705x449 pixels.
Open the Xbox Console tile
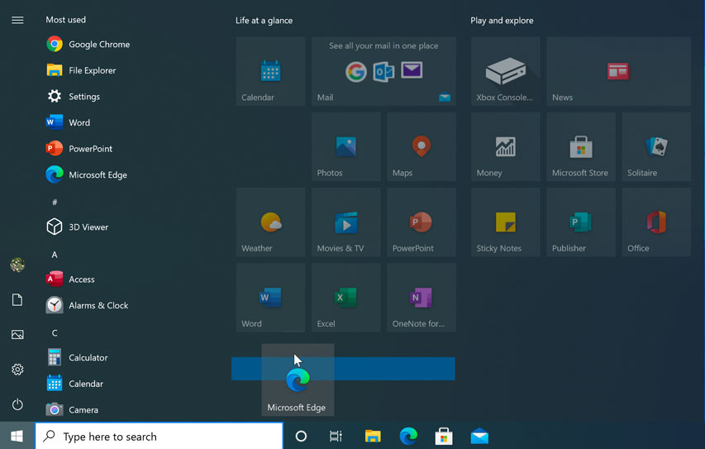pos(505,71)
